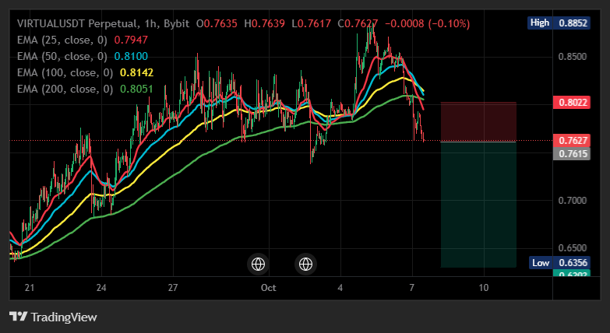
Task: Select the 0.8022 stop price label
Action: pyautogui.click(x=572, y=103)
